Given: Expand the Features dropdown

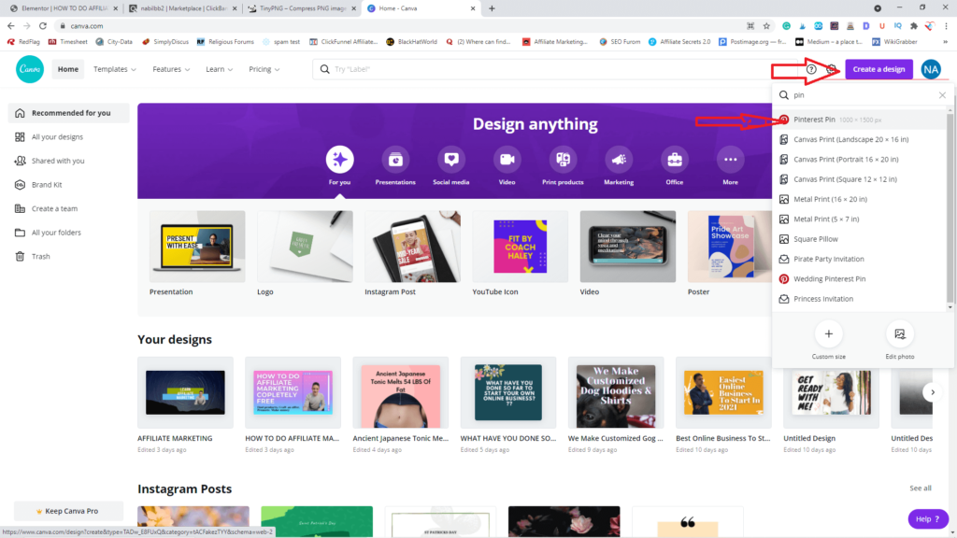Looking at the screenshot, I should tap(171, 69).
